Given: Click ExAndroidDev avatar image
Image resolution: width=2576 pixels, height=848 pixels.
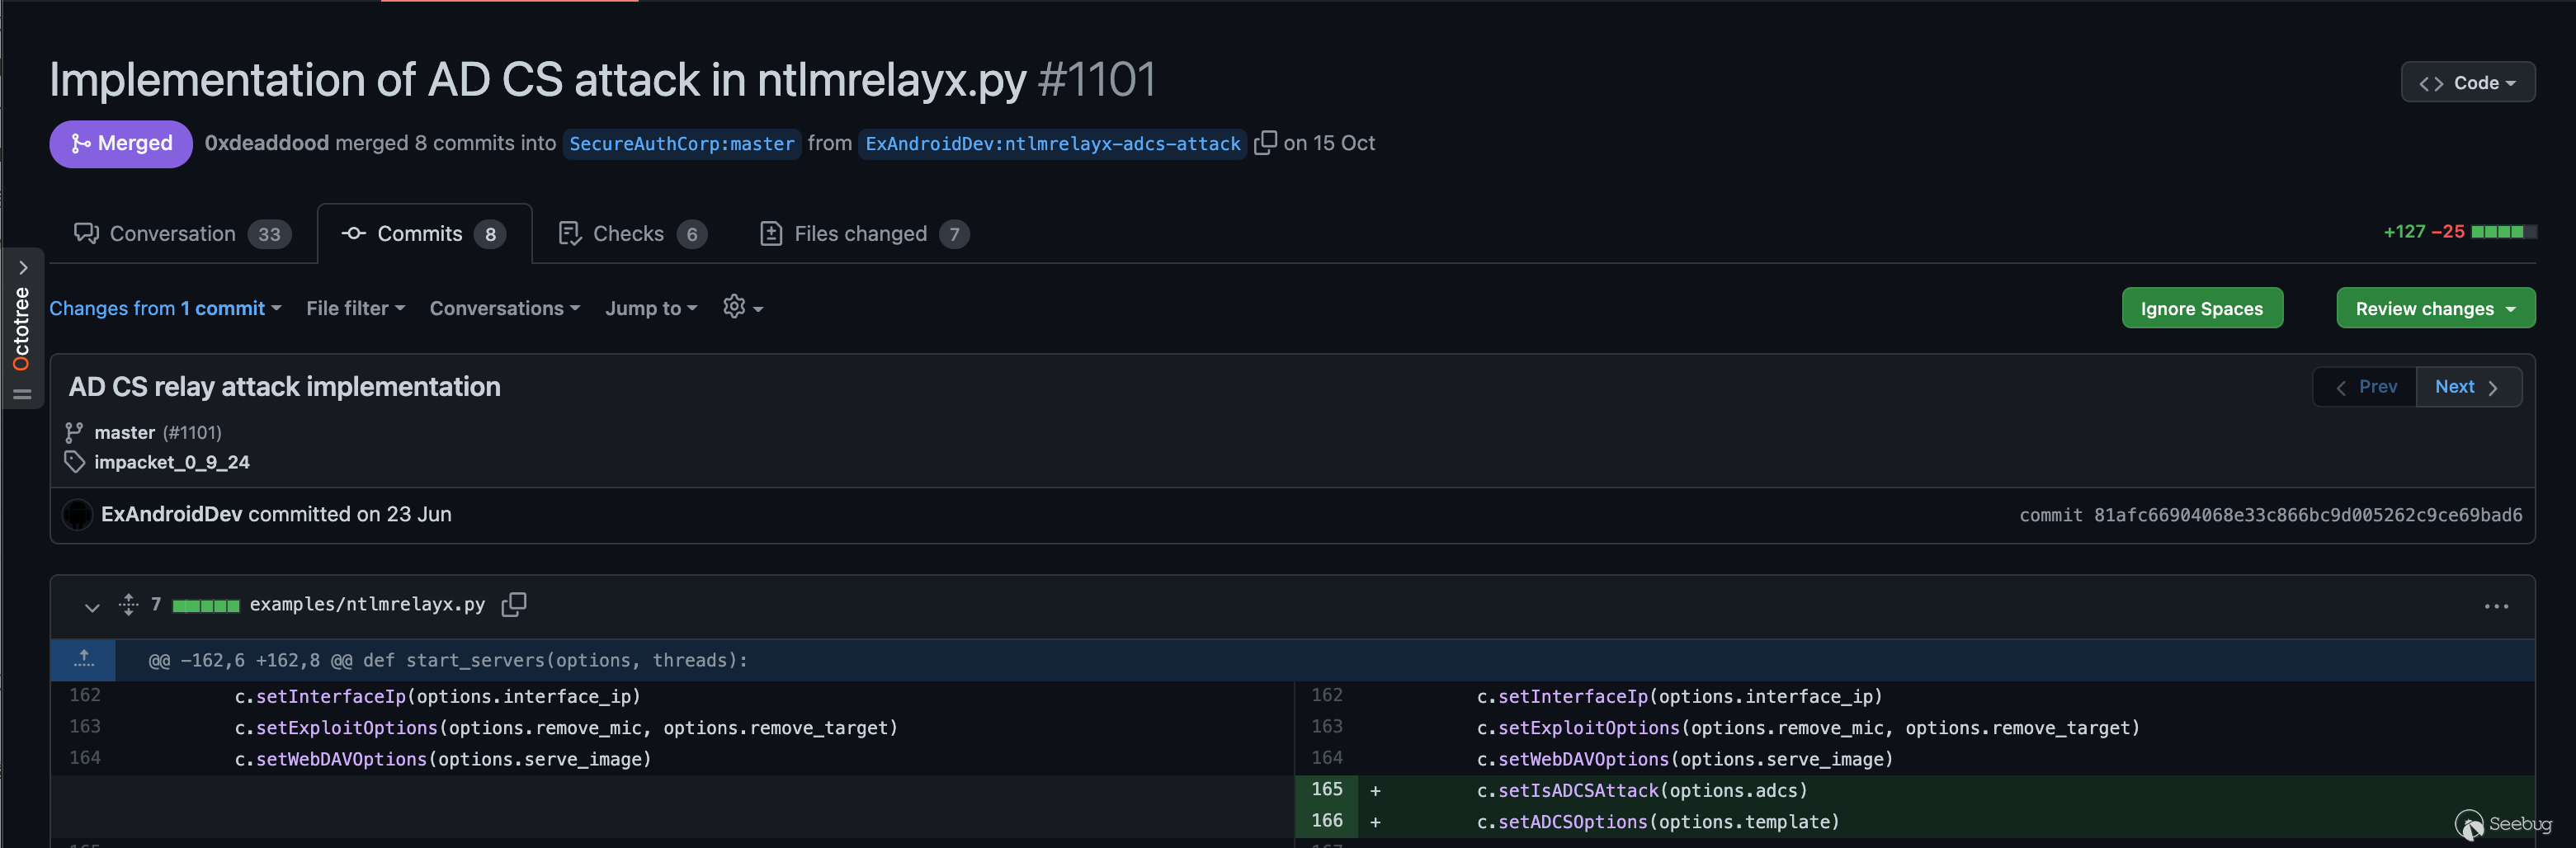Looking at the screenshot, I should point(77,515).
